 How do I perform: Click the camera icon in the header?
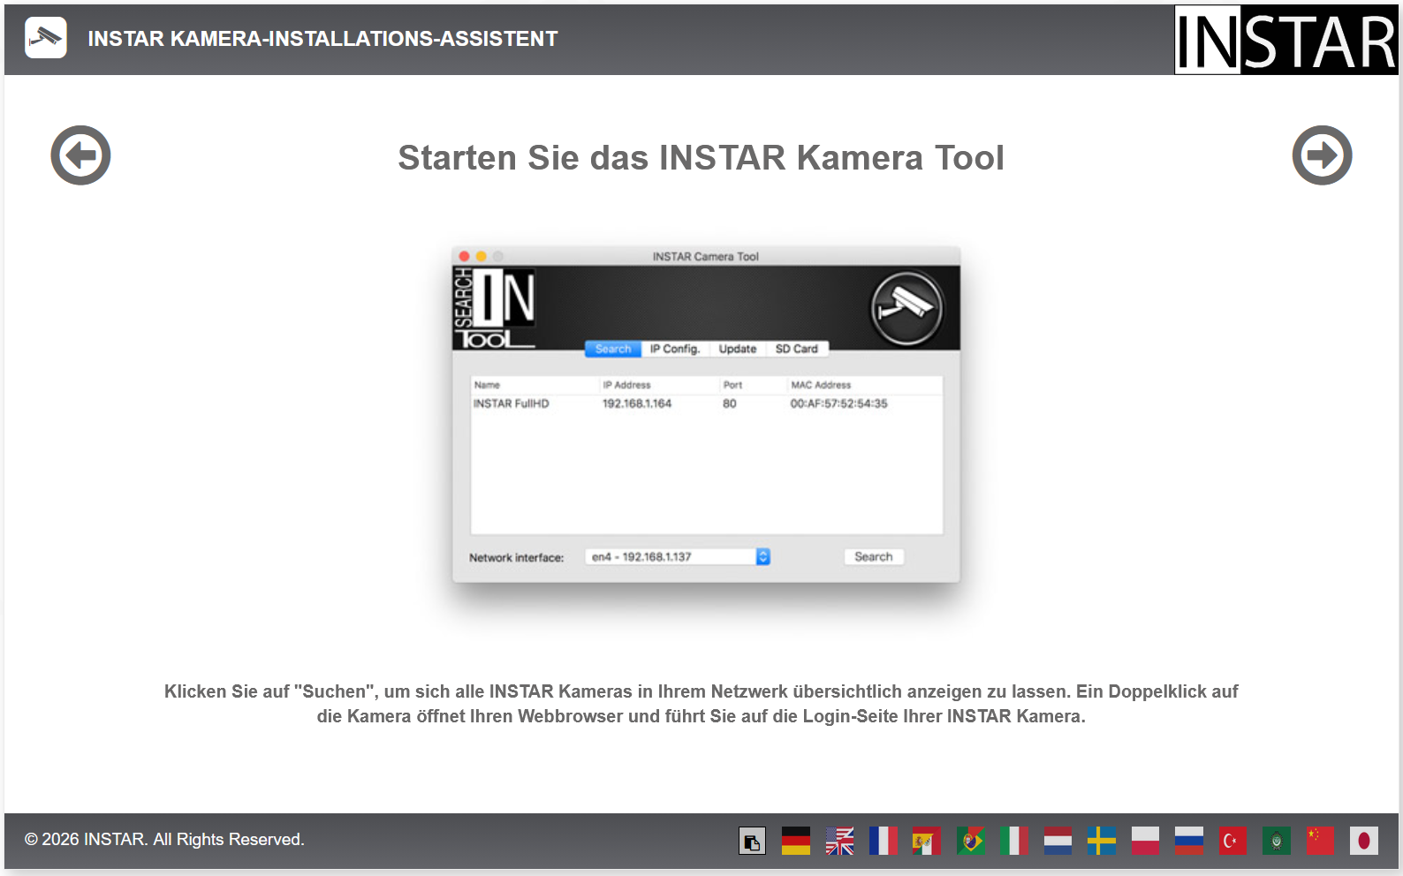tap(46, 38)
